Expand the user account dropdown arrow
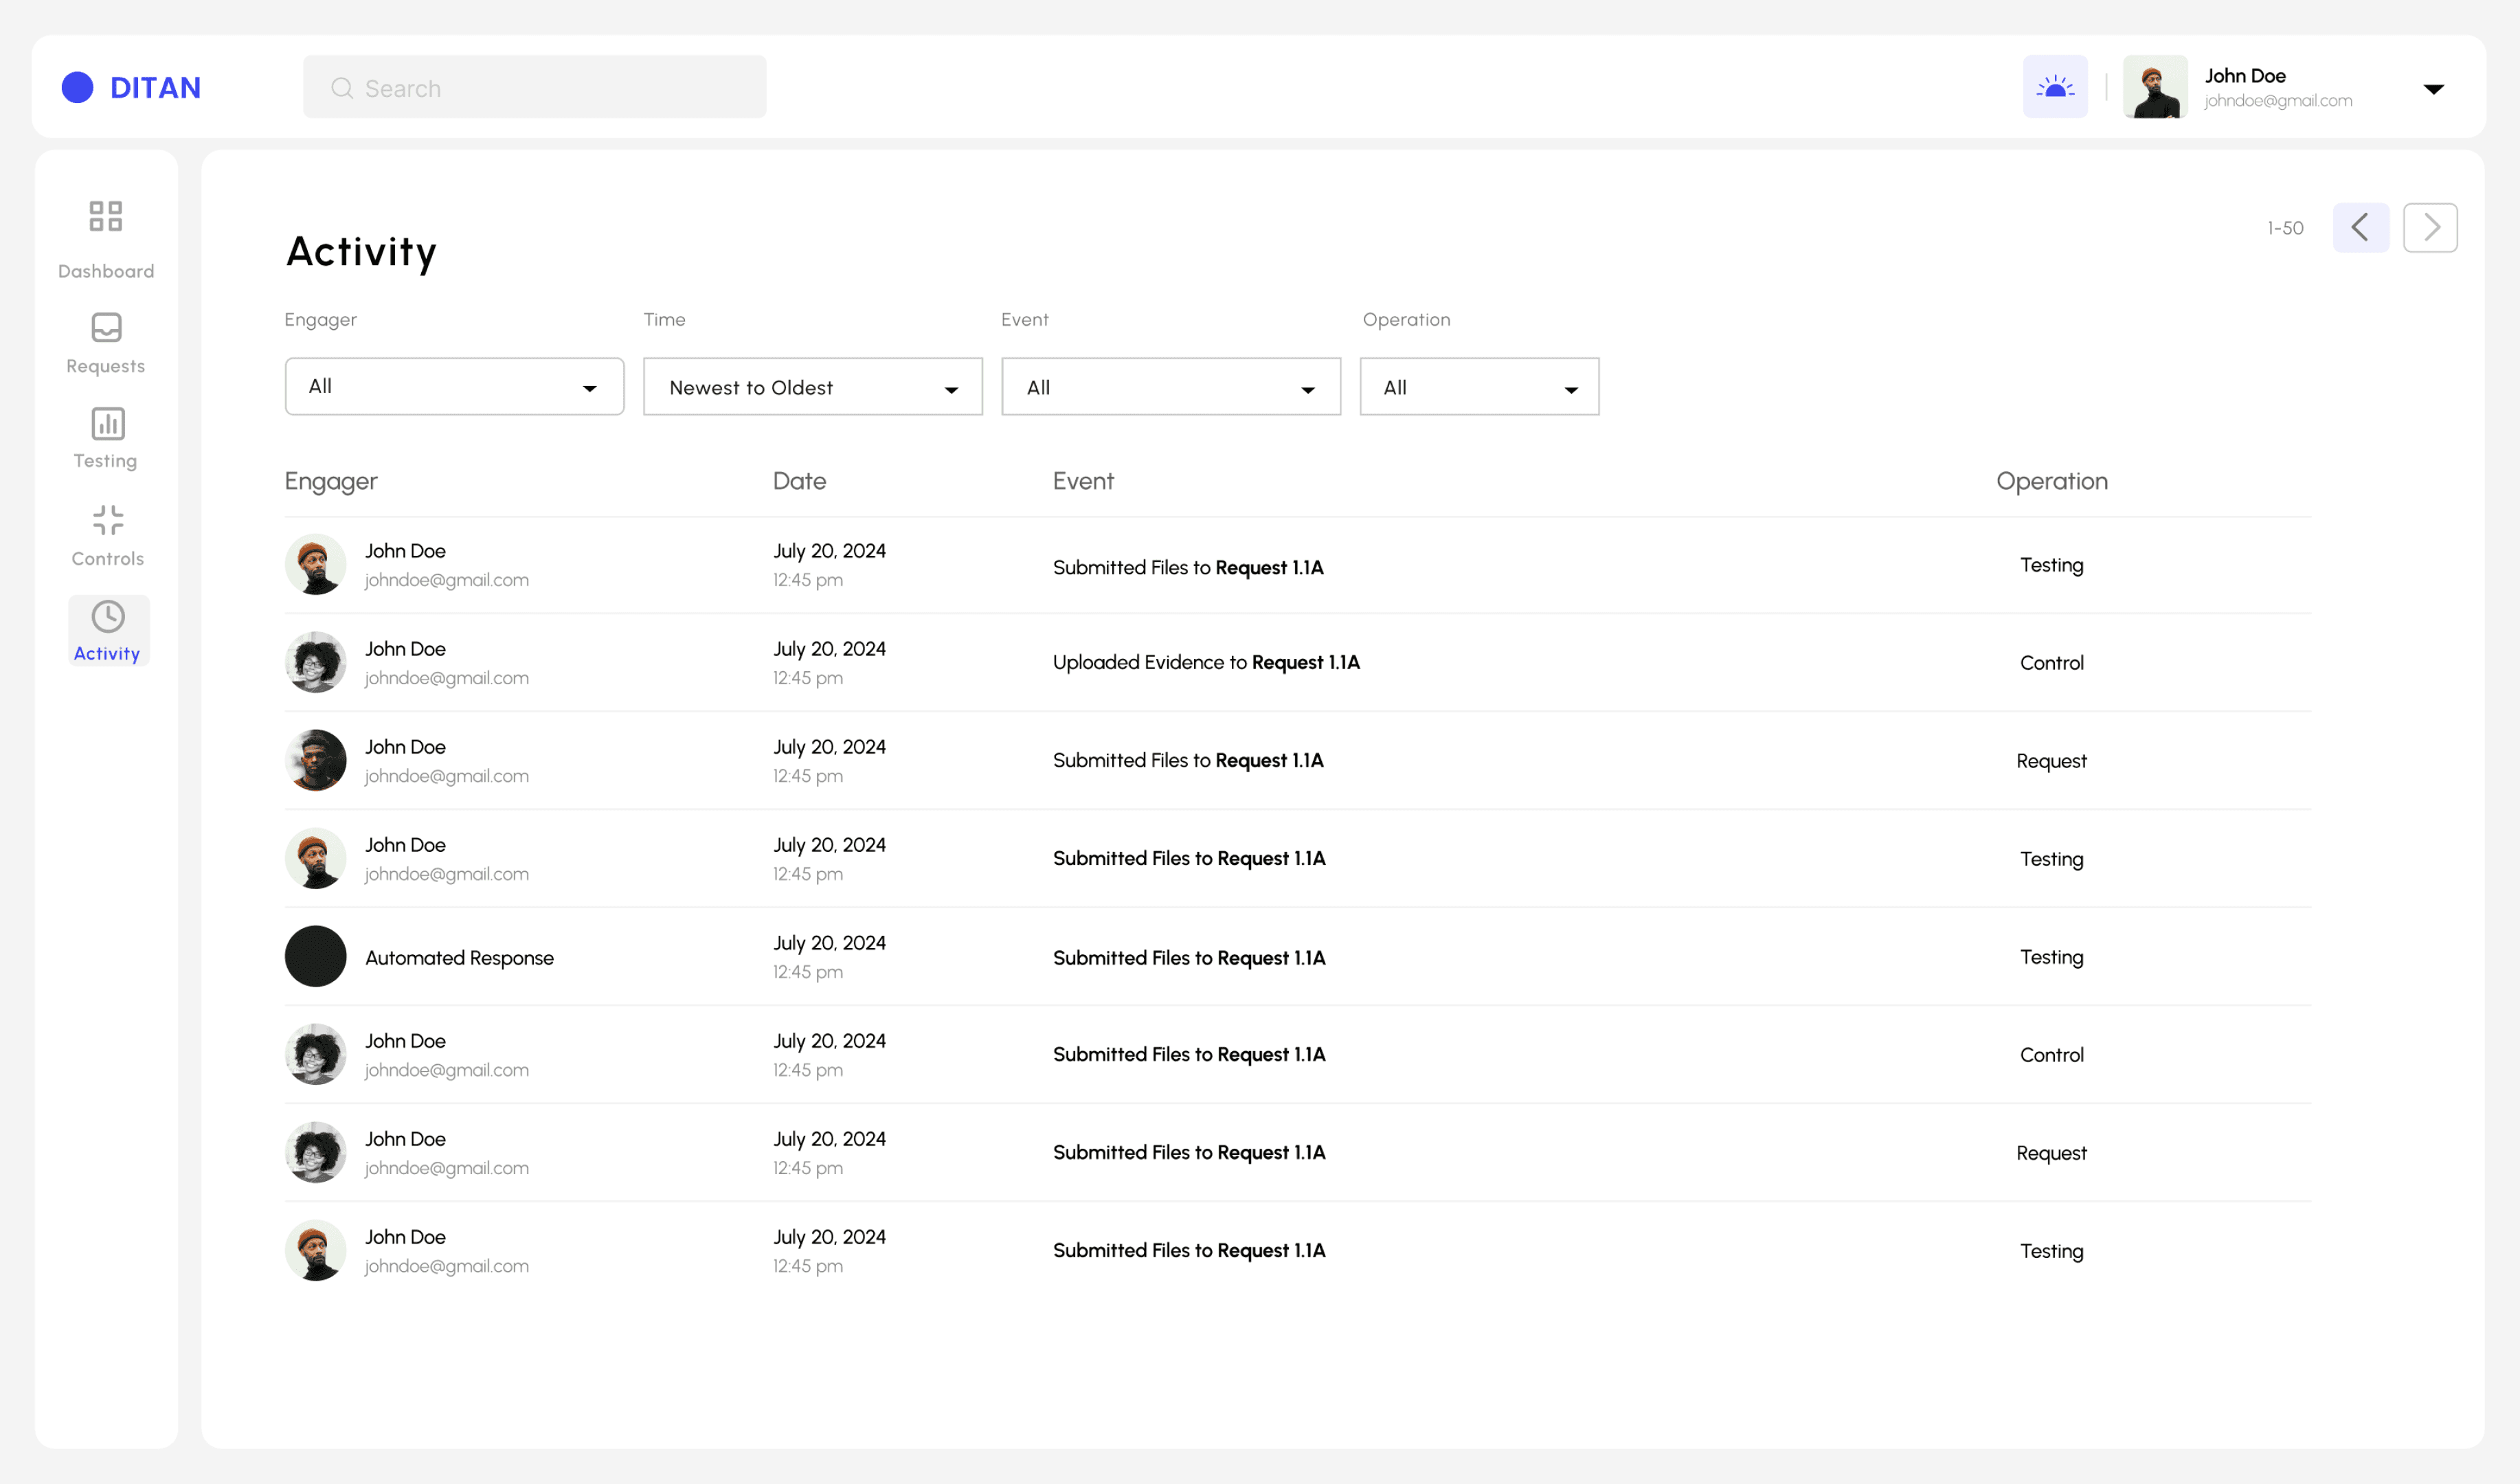Image resolution: width=2520 pixels, height=1484 pixels. 2433,89
